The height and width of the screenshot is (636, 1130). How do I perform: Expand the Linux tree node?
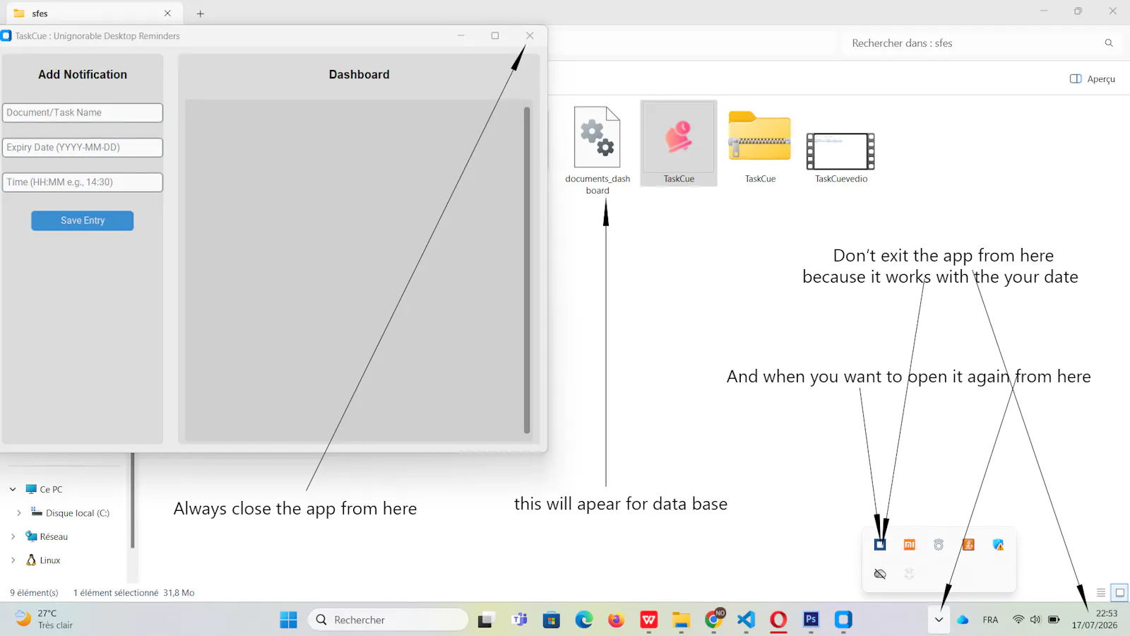[x=13, y=560]
